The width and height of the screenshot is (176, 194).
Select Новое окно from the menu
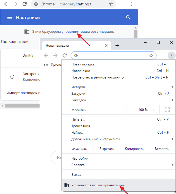[118, 71]
